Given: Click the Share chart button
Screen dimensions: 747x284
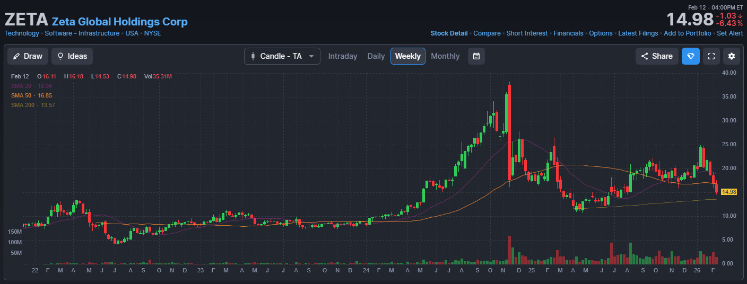Looking at the screenshot, I should point(657,56).
